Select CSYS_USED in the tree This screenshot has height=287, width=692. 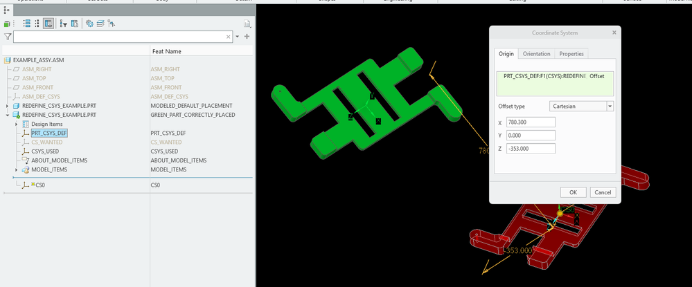point(46,151)
